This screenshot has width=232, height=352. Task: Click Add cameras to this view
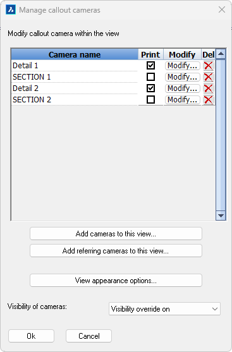click(116, 233)
